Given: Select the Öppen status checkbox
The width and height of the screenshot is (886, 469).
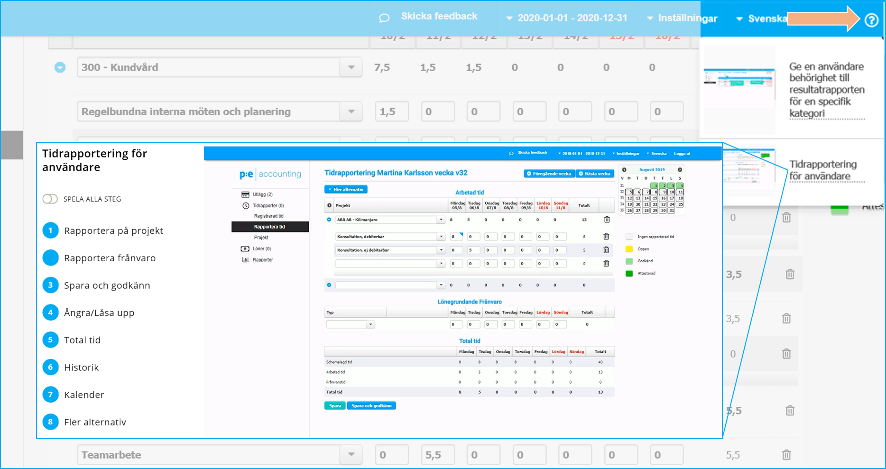Looking at the screenshot, I should click(629, 248).
